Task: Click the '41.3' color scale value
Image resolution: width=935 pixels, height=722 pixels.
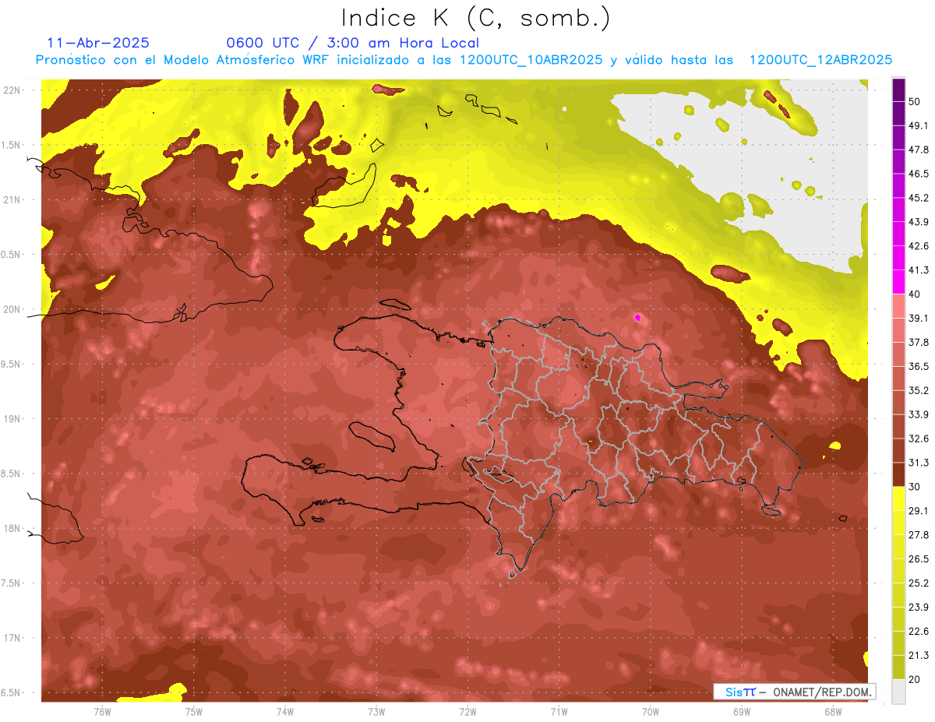Action: pyautogui.click(x=919, y=270)
